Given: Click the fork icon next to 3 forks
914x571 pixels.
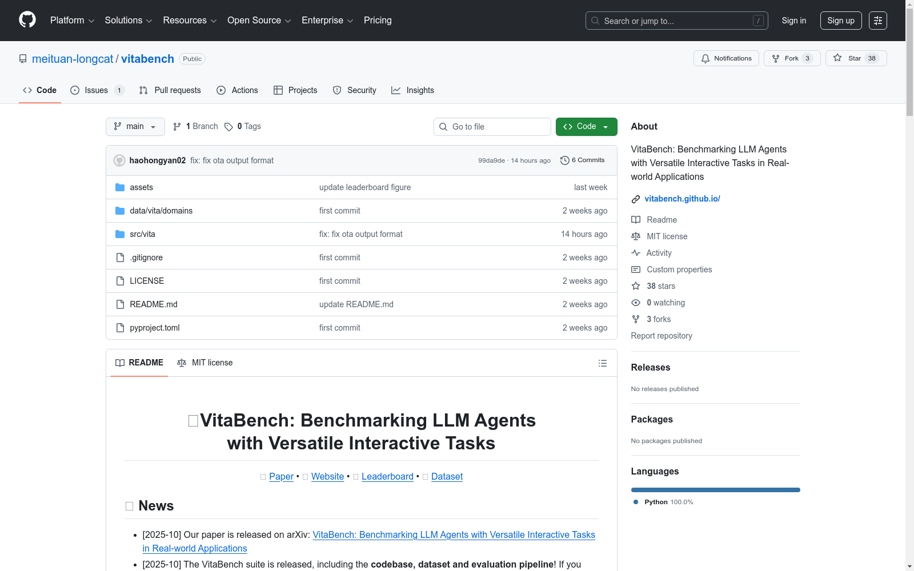Looking at the screenshot, I should 636,319.
